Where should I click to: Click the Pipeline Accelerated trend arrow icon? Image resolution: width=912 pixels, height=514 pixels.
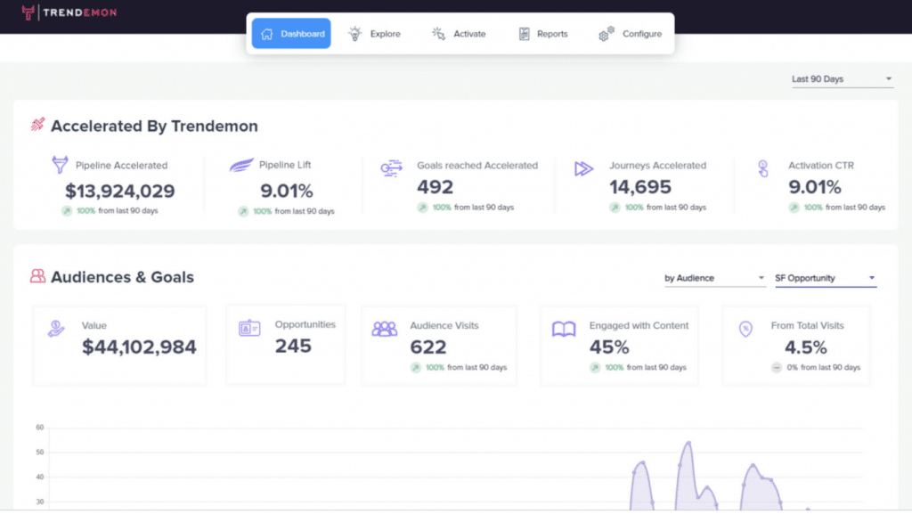click(x=67, y=211)
